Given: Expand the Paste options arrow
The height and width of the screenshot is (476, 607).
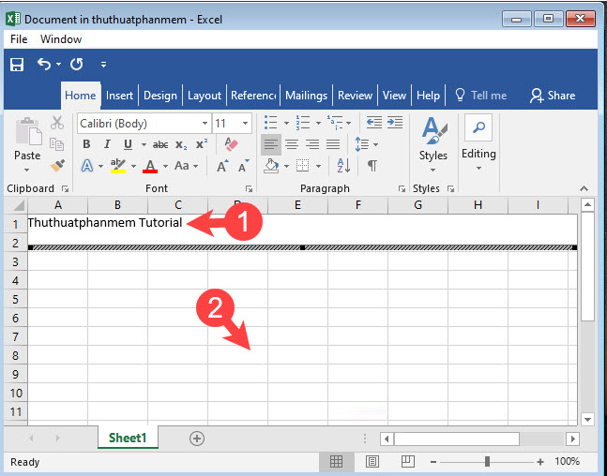Looking at the screenshot, I should tap(26, 171).
